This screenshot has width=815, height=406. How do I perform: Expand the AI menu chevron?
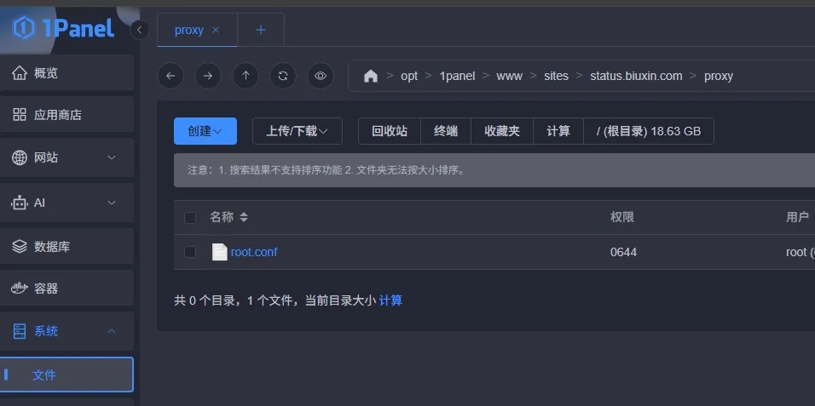[x=111, y=203]
